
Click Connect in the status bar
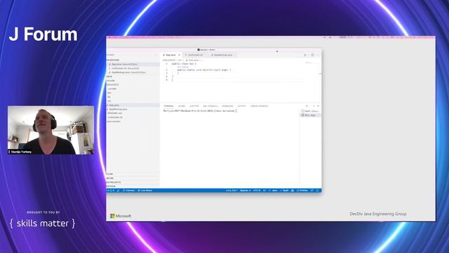click(129, 190)
